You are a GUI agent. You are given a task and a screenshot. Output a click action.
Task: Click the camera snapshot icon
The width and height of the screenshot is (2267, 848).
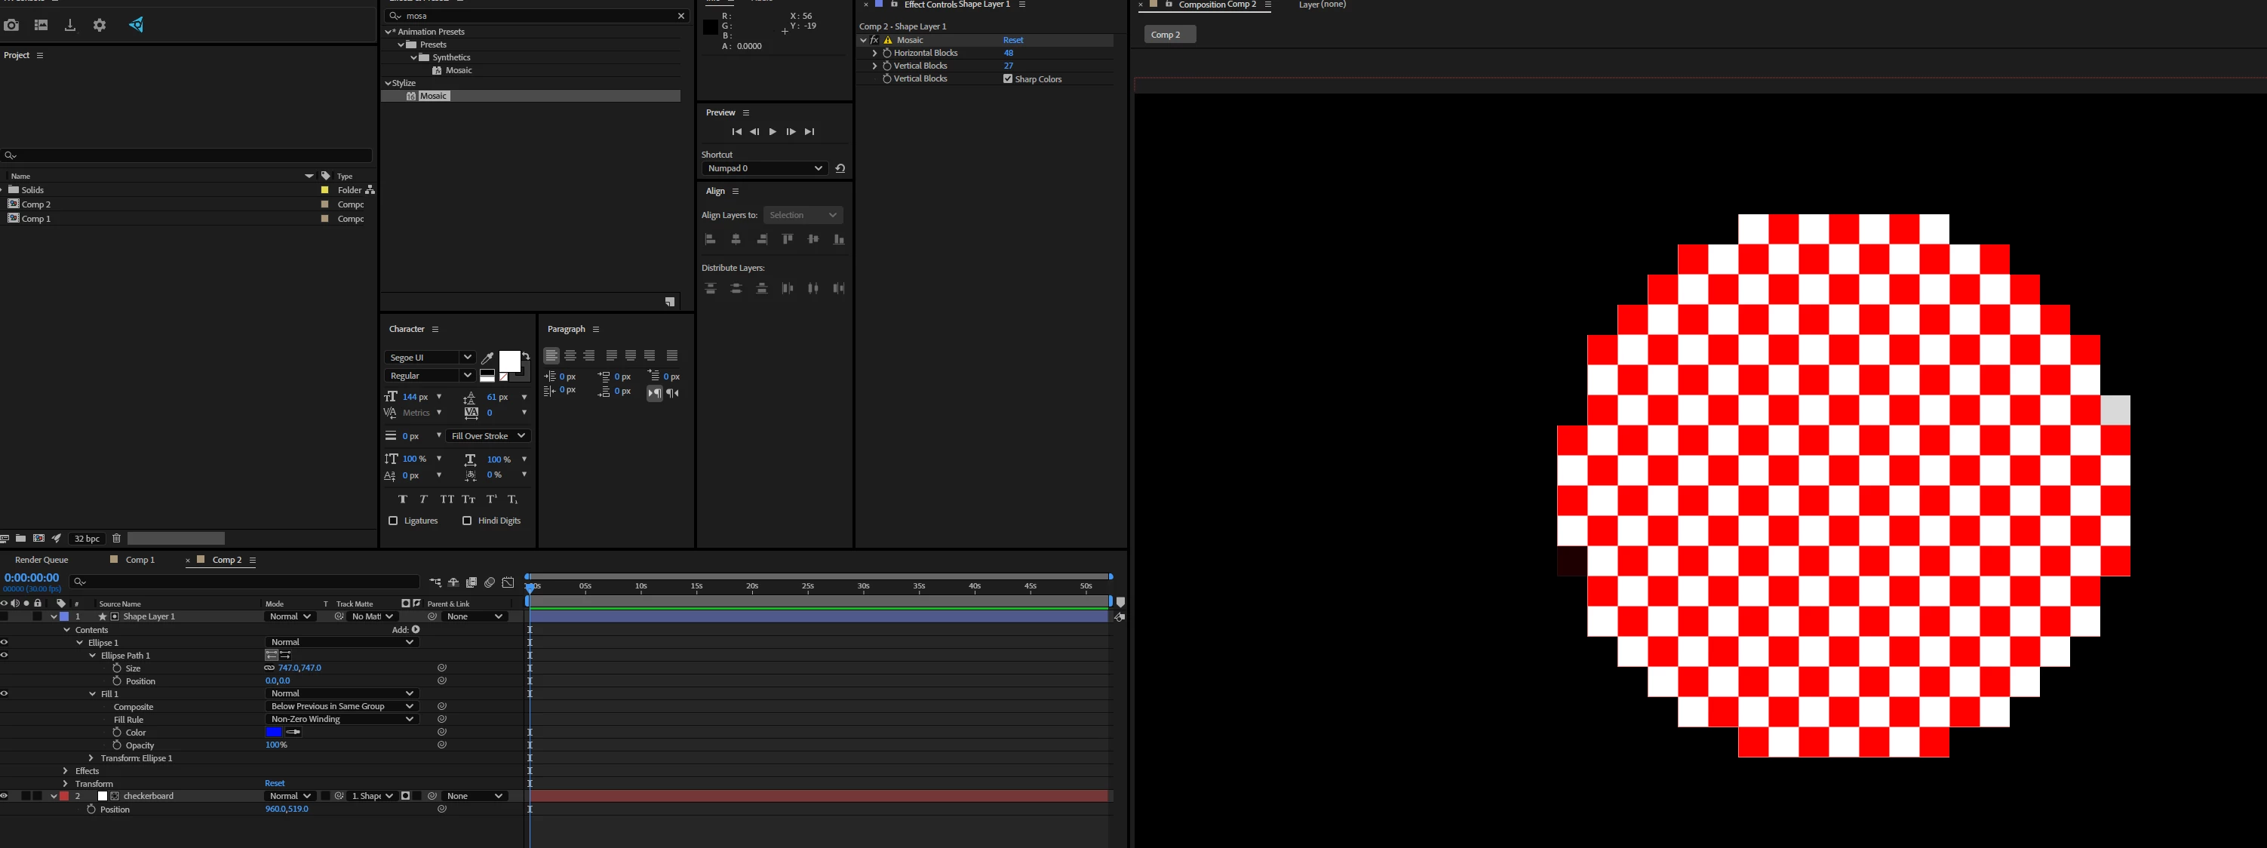click(11, 25)
